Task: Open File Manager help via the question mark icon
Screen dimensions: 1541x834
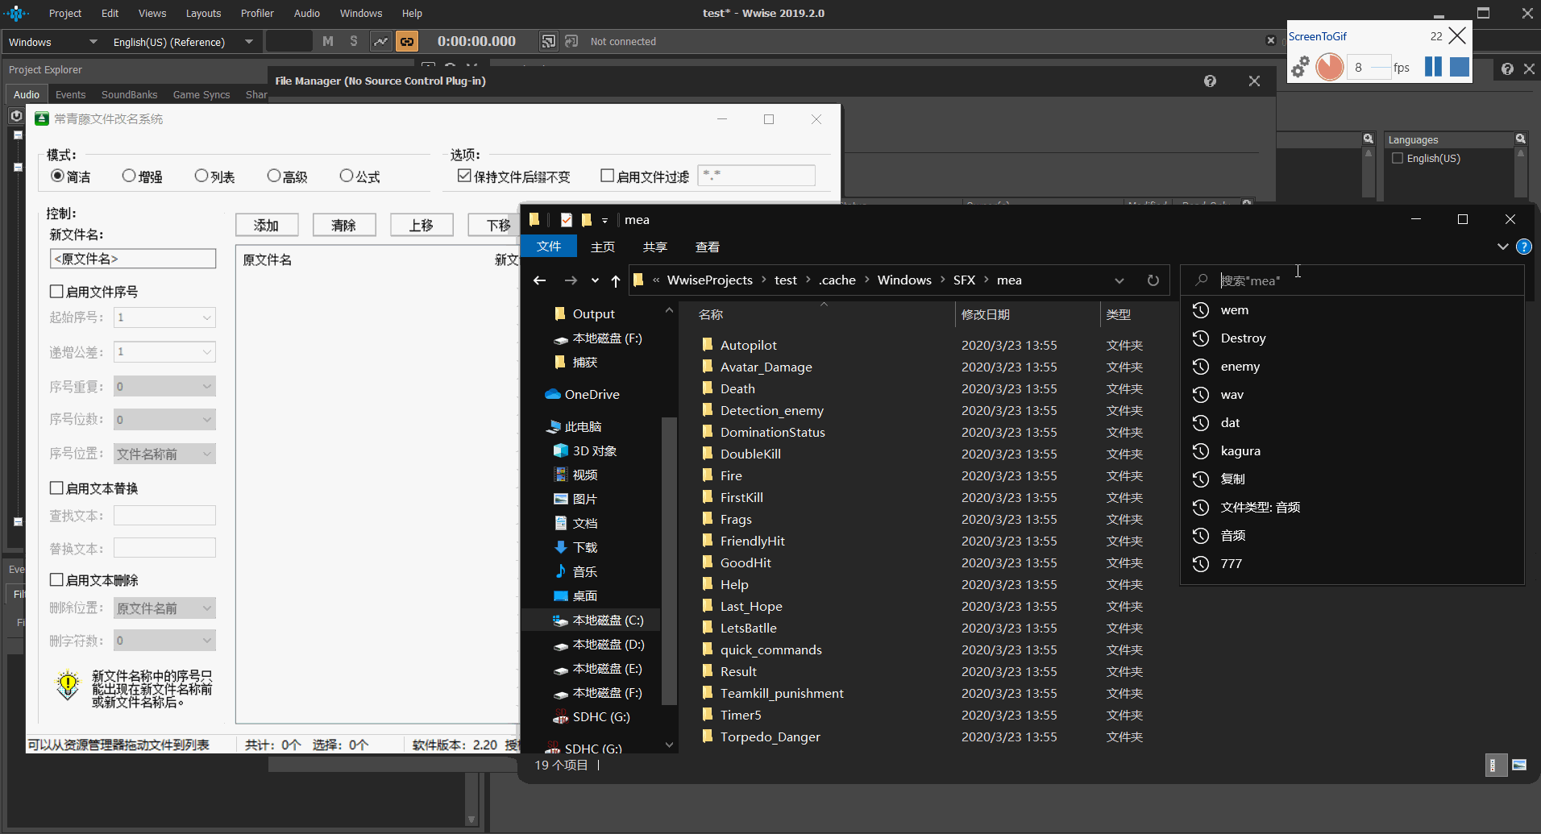Action: tap(1210, 81)
